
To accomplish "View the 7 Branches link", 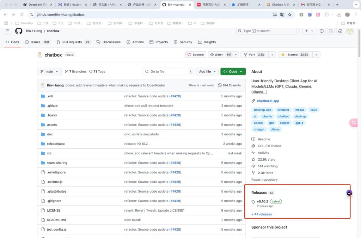I will point(76,72).
